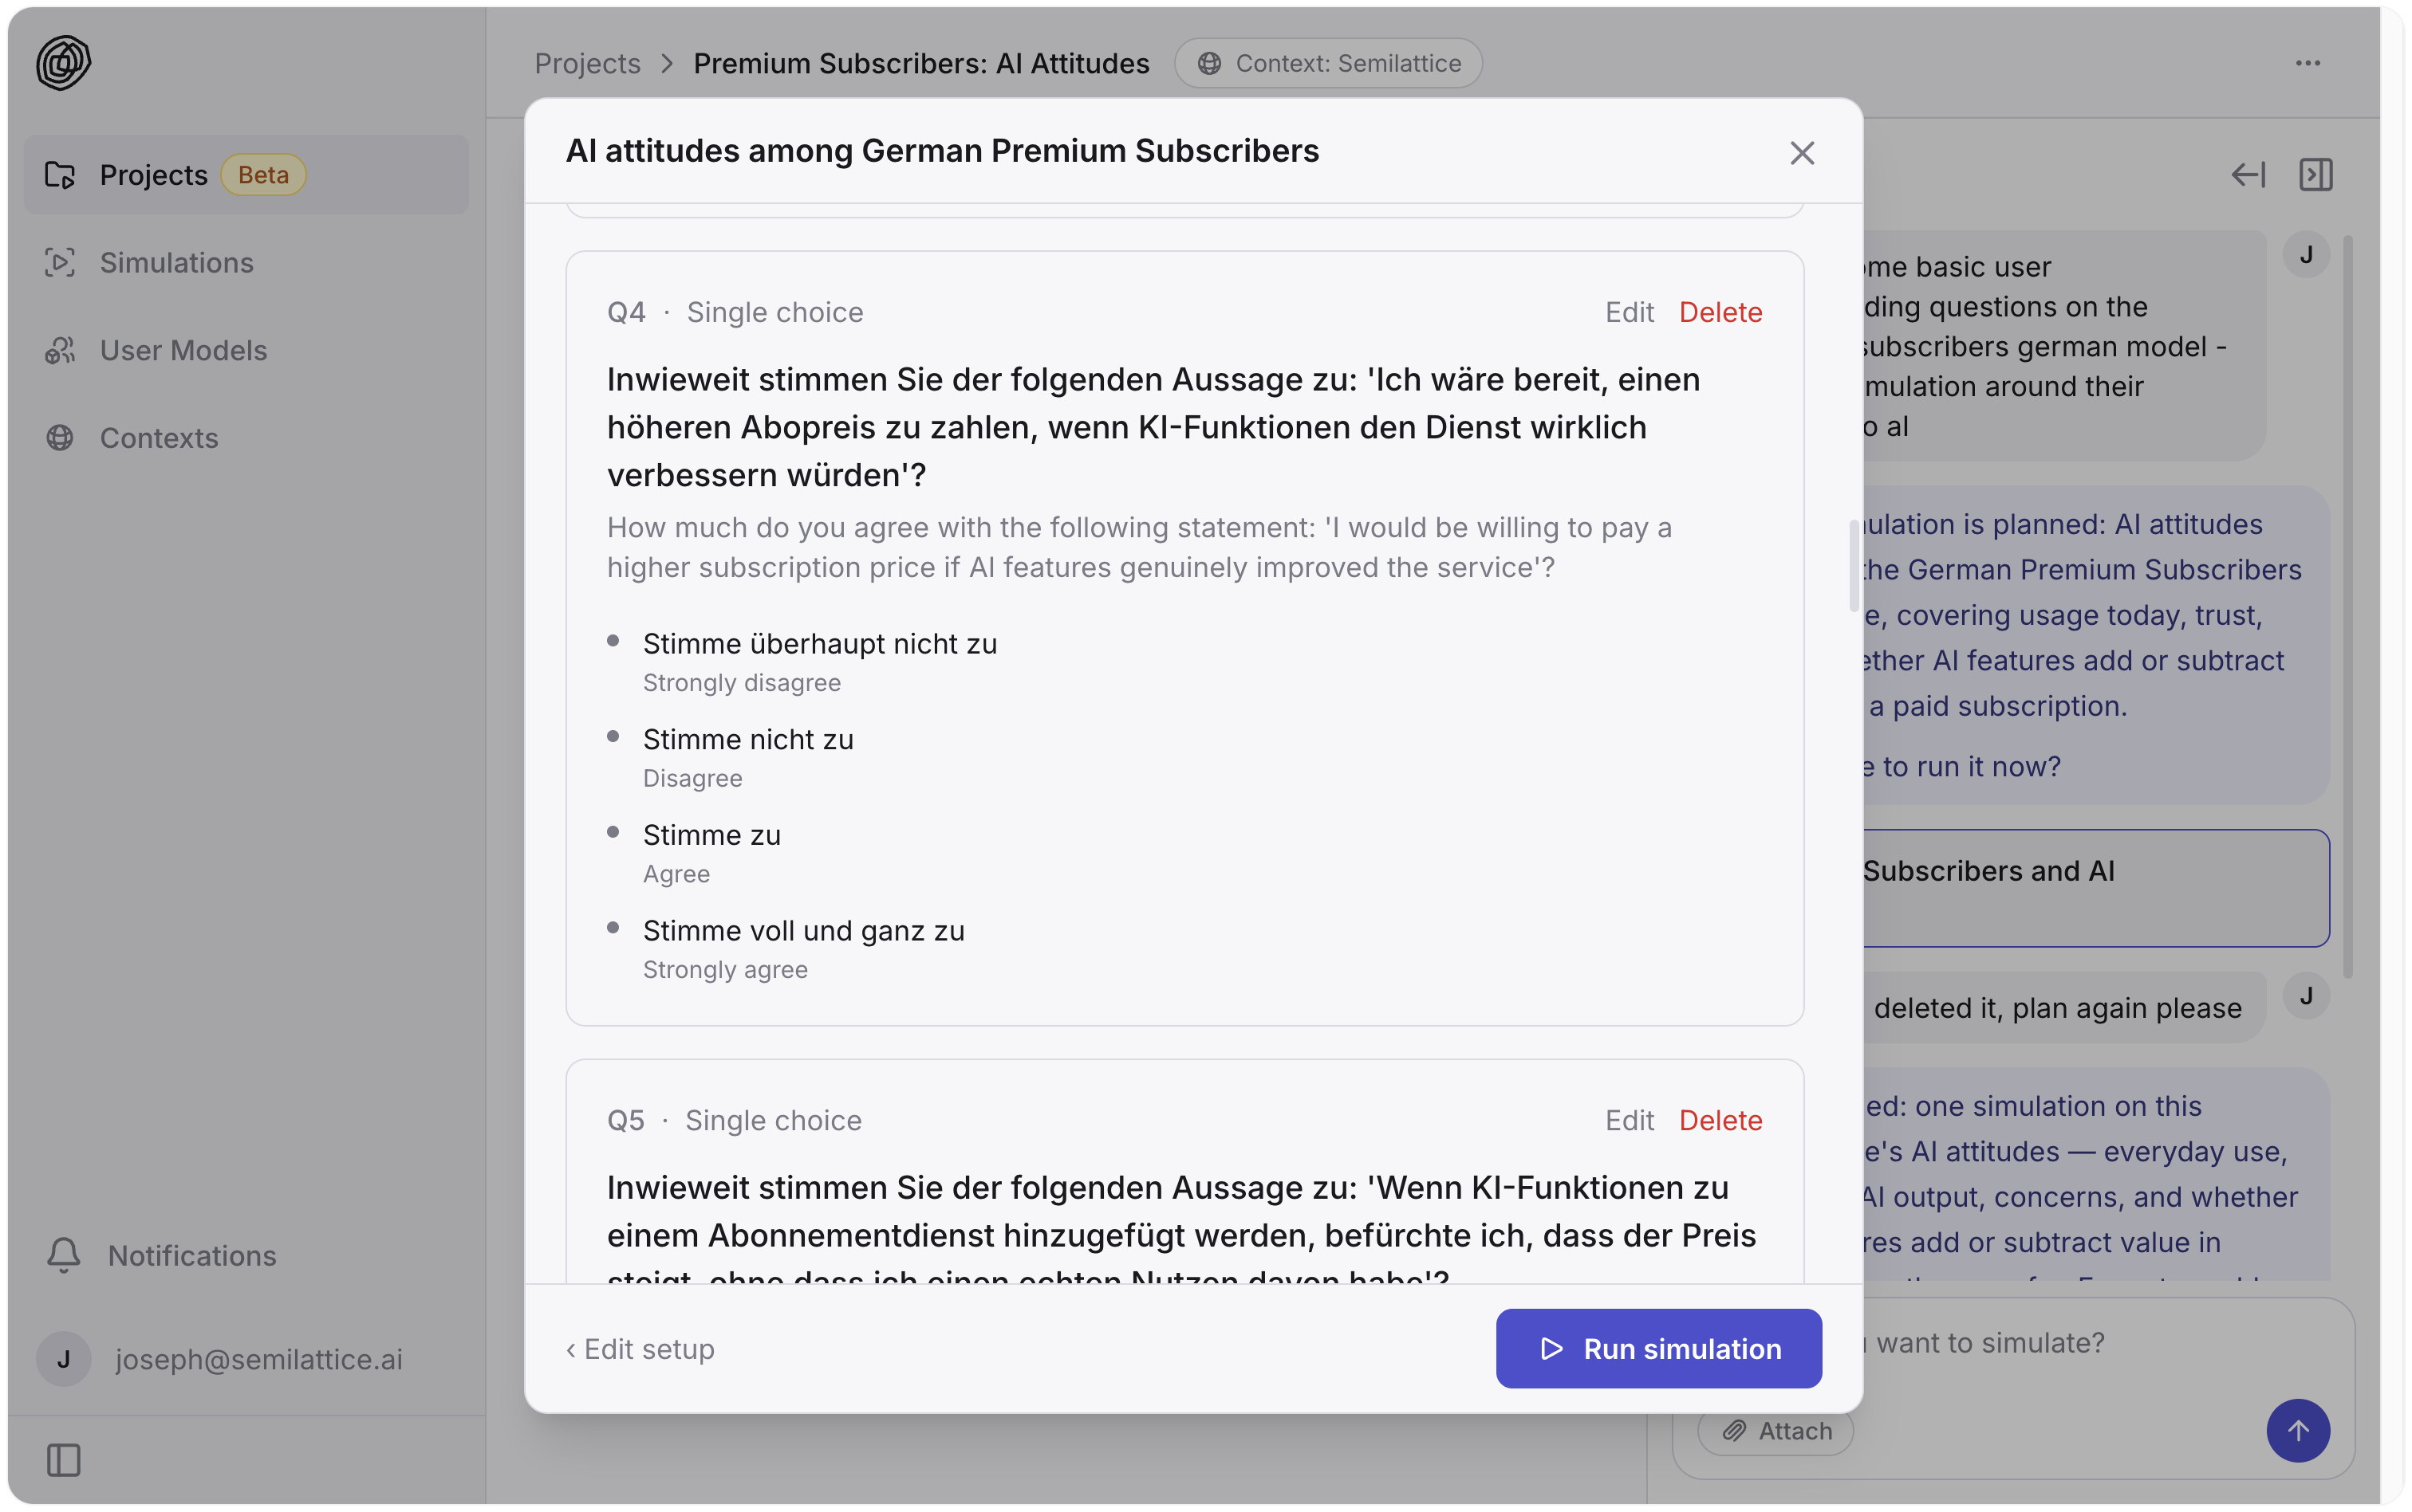The width and height of the screenshot is (2412, 1512).
Task: Click the Semilattice spiral logo
Action: (63, 63)
